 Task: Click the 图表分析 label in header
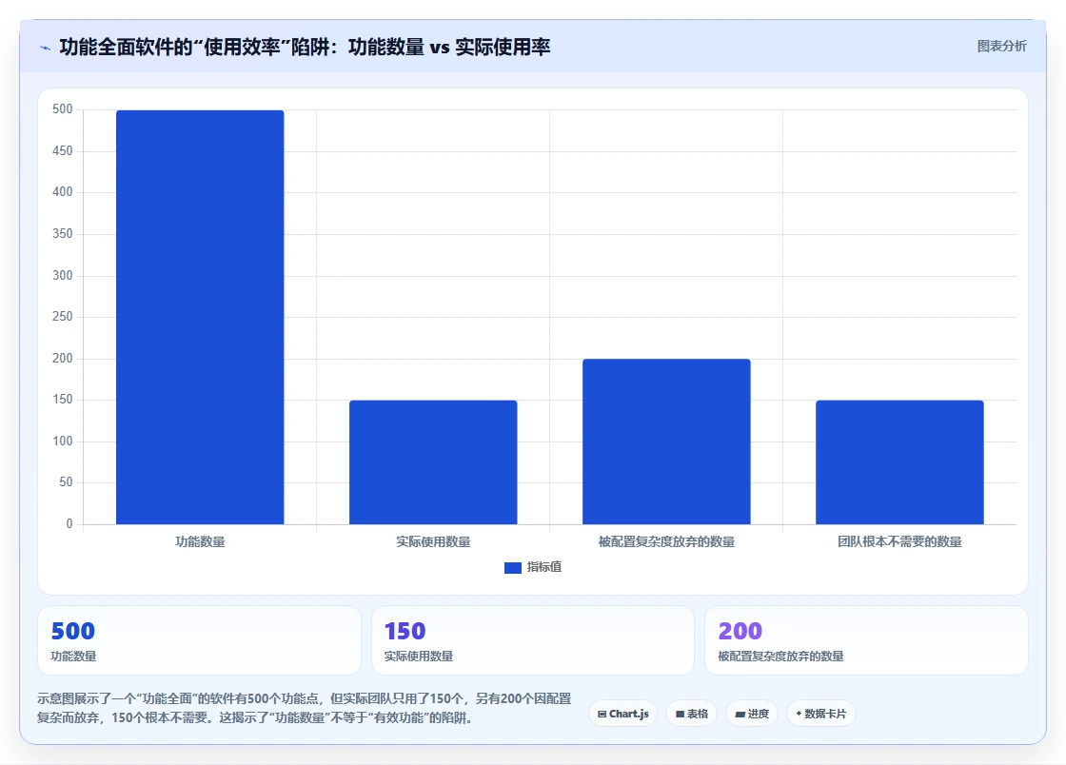pos(1001,47)
